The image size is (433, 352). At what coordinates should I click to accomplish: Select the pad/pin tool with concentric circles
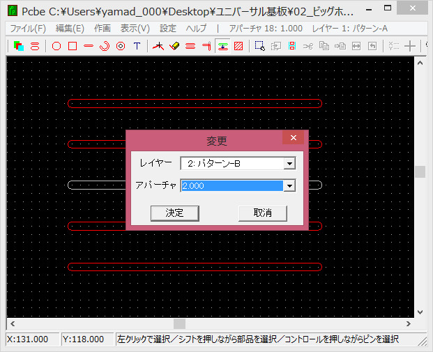121,46
